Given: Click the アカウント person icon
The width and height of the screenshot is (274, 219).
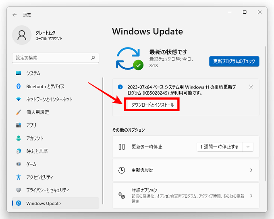Looking at the screenshot, I should point(19,138).
